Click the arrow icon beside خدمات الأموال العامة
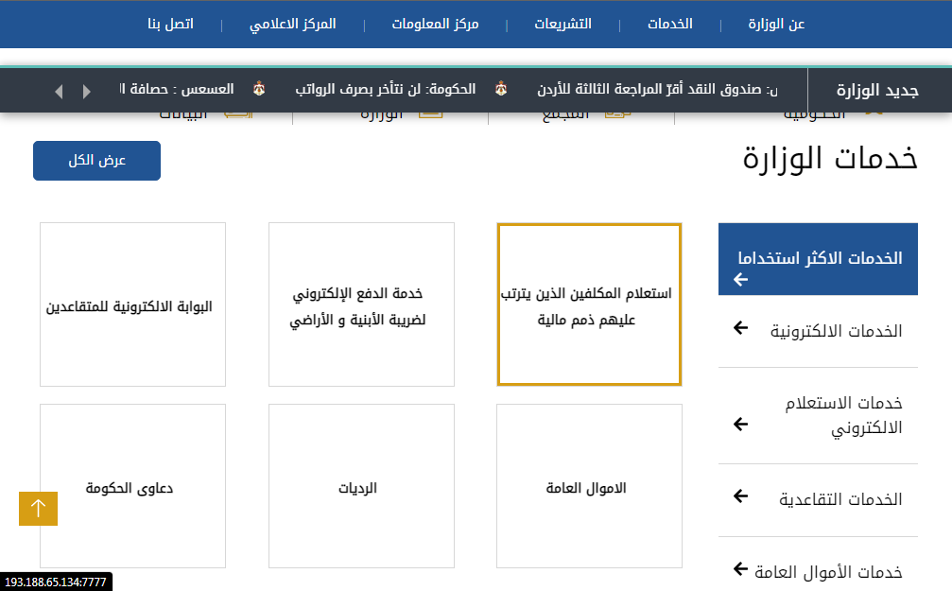This screenshot has width=952, height=591. 740,569
